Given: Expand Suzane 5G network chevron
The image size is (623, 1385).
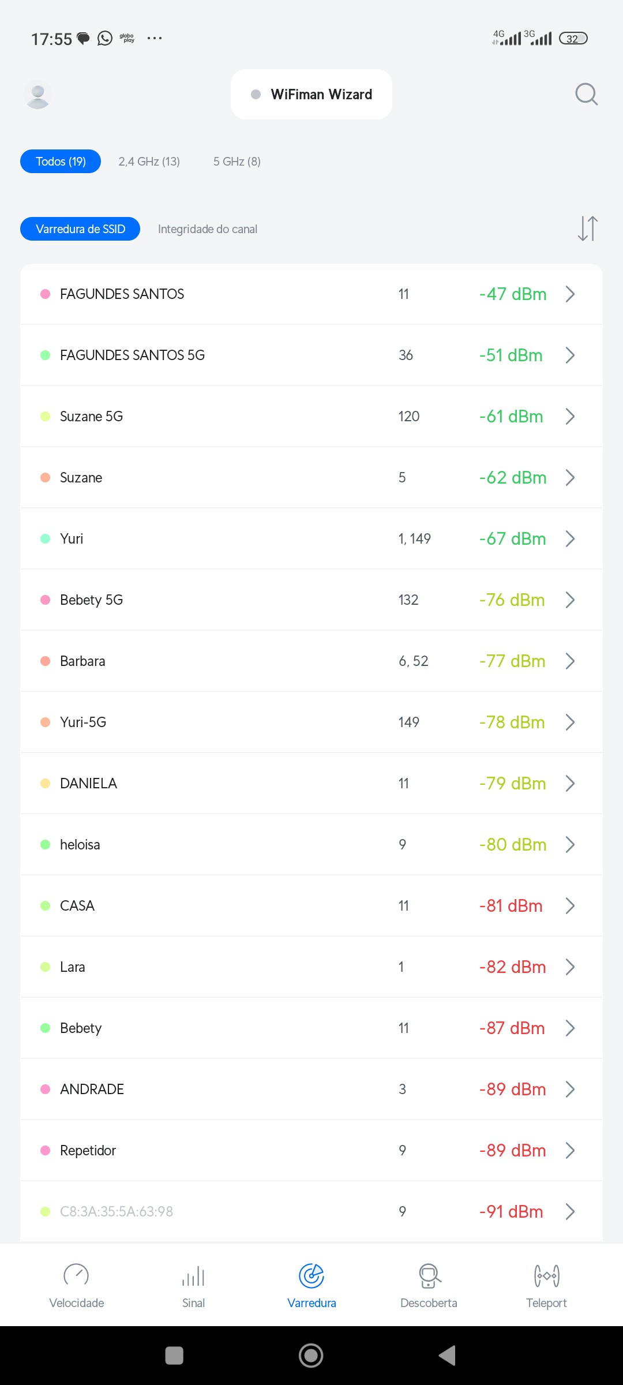Looking at the screenshot, I should [570, 416].
